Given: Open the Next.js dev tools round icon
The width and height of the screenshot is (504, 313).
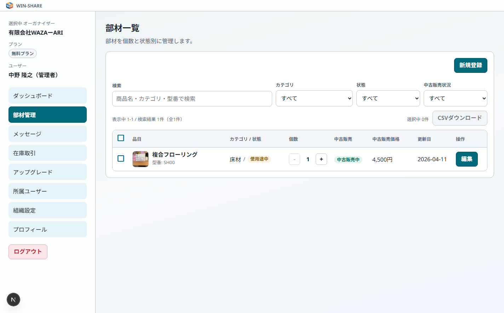Looking at the screenshot, I should (x=13, y=300).
